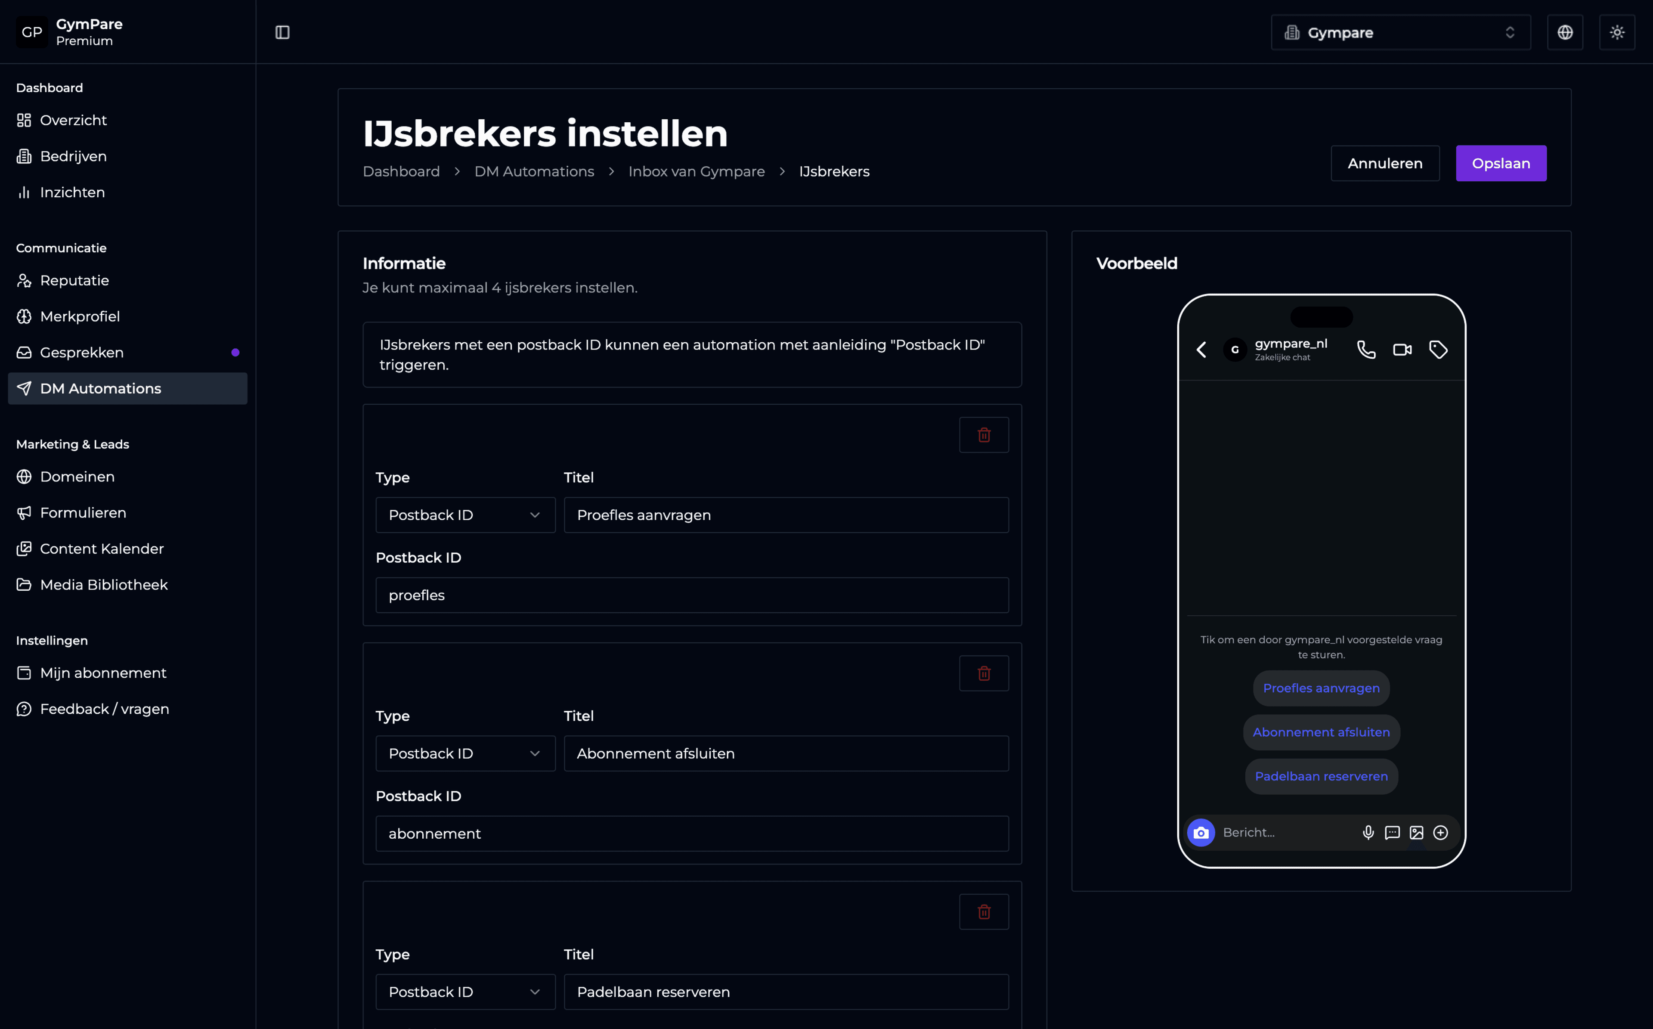Edit the Abonnement afsluiten title field
Viewport: 1653px width, 1029px height.
coord(786,753)
